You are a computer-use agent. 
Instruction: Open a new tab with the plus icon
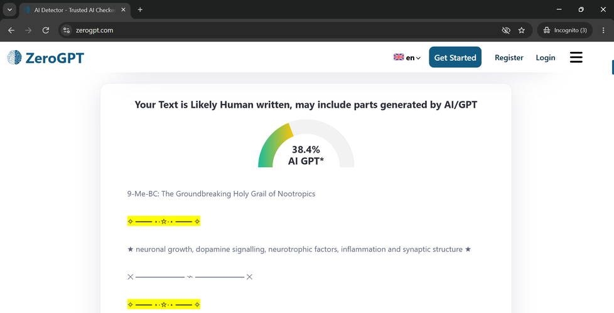click(x=140, y=10)
